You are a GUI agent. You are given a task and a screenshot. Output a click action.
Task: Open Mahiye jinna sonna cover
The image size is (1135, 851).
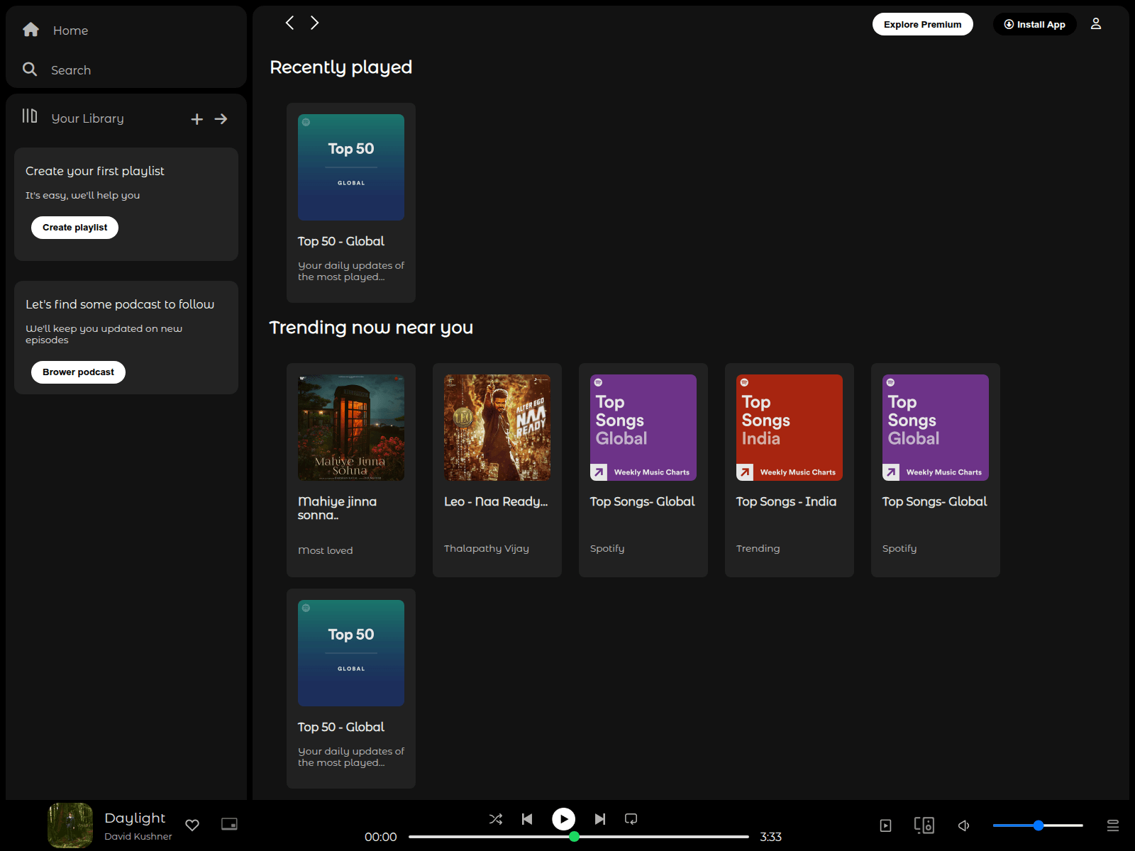pyautogui.click(x=351, y=428)
